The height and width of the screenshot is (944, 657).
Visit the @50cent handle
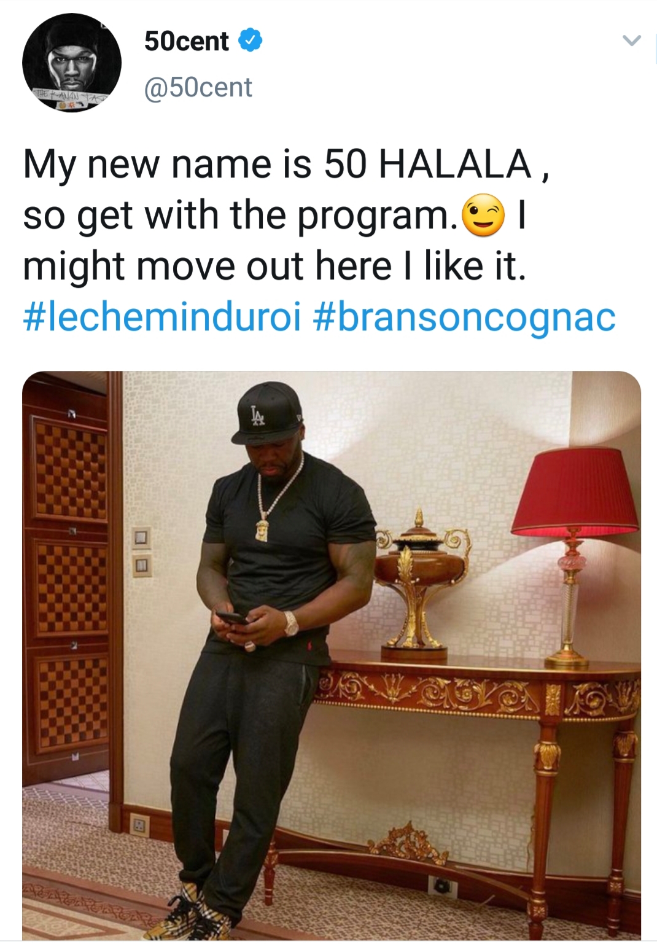tap(198, 87)
